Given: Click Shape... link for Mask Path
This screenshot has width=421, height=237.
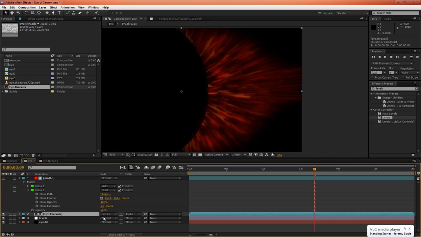Looking at the screenshot, I should pos(105,194).
